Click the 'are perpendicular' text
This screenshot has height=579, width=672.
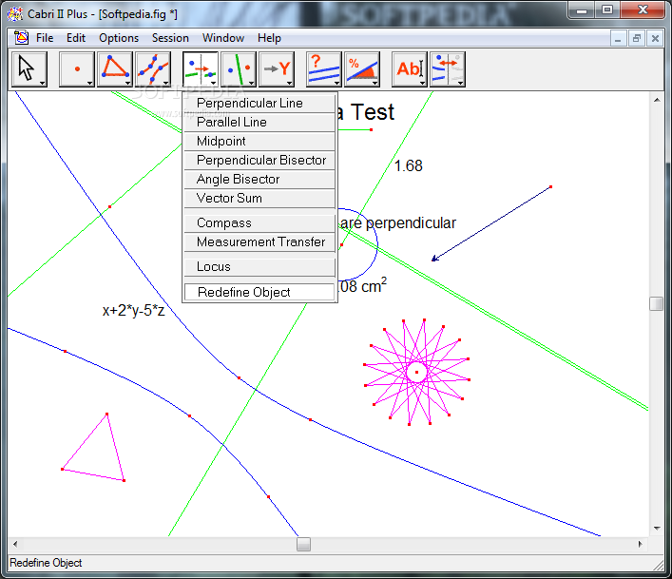pyautogui.click(x=398, y=223)
